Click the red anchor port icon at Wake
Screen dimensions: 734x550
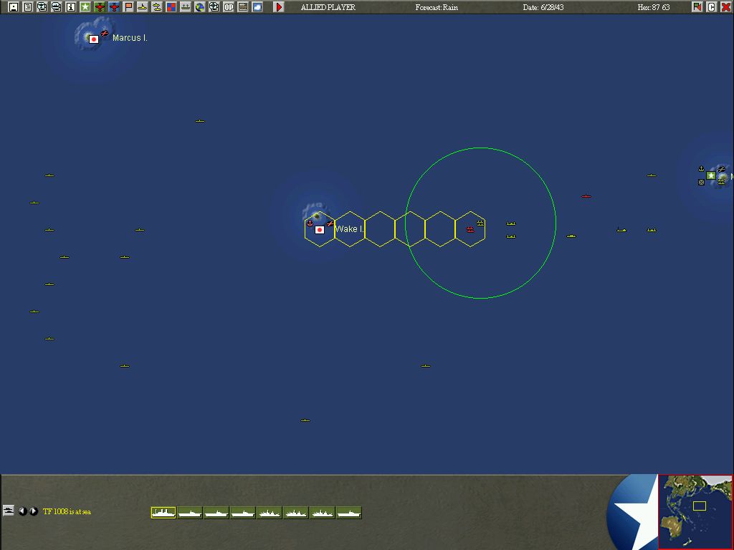[310, 223]
